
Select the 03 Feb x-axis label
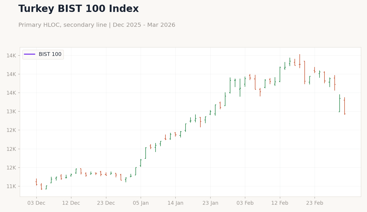[x=245, y=203]
